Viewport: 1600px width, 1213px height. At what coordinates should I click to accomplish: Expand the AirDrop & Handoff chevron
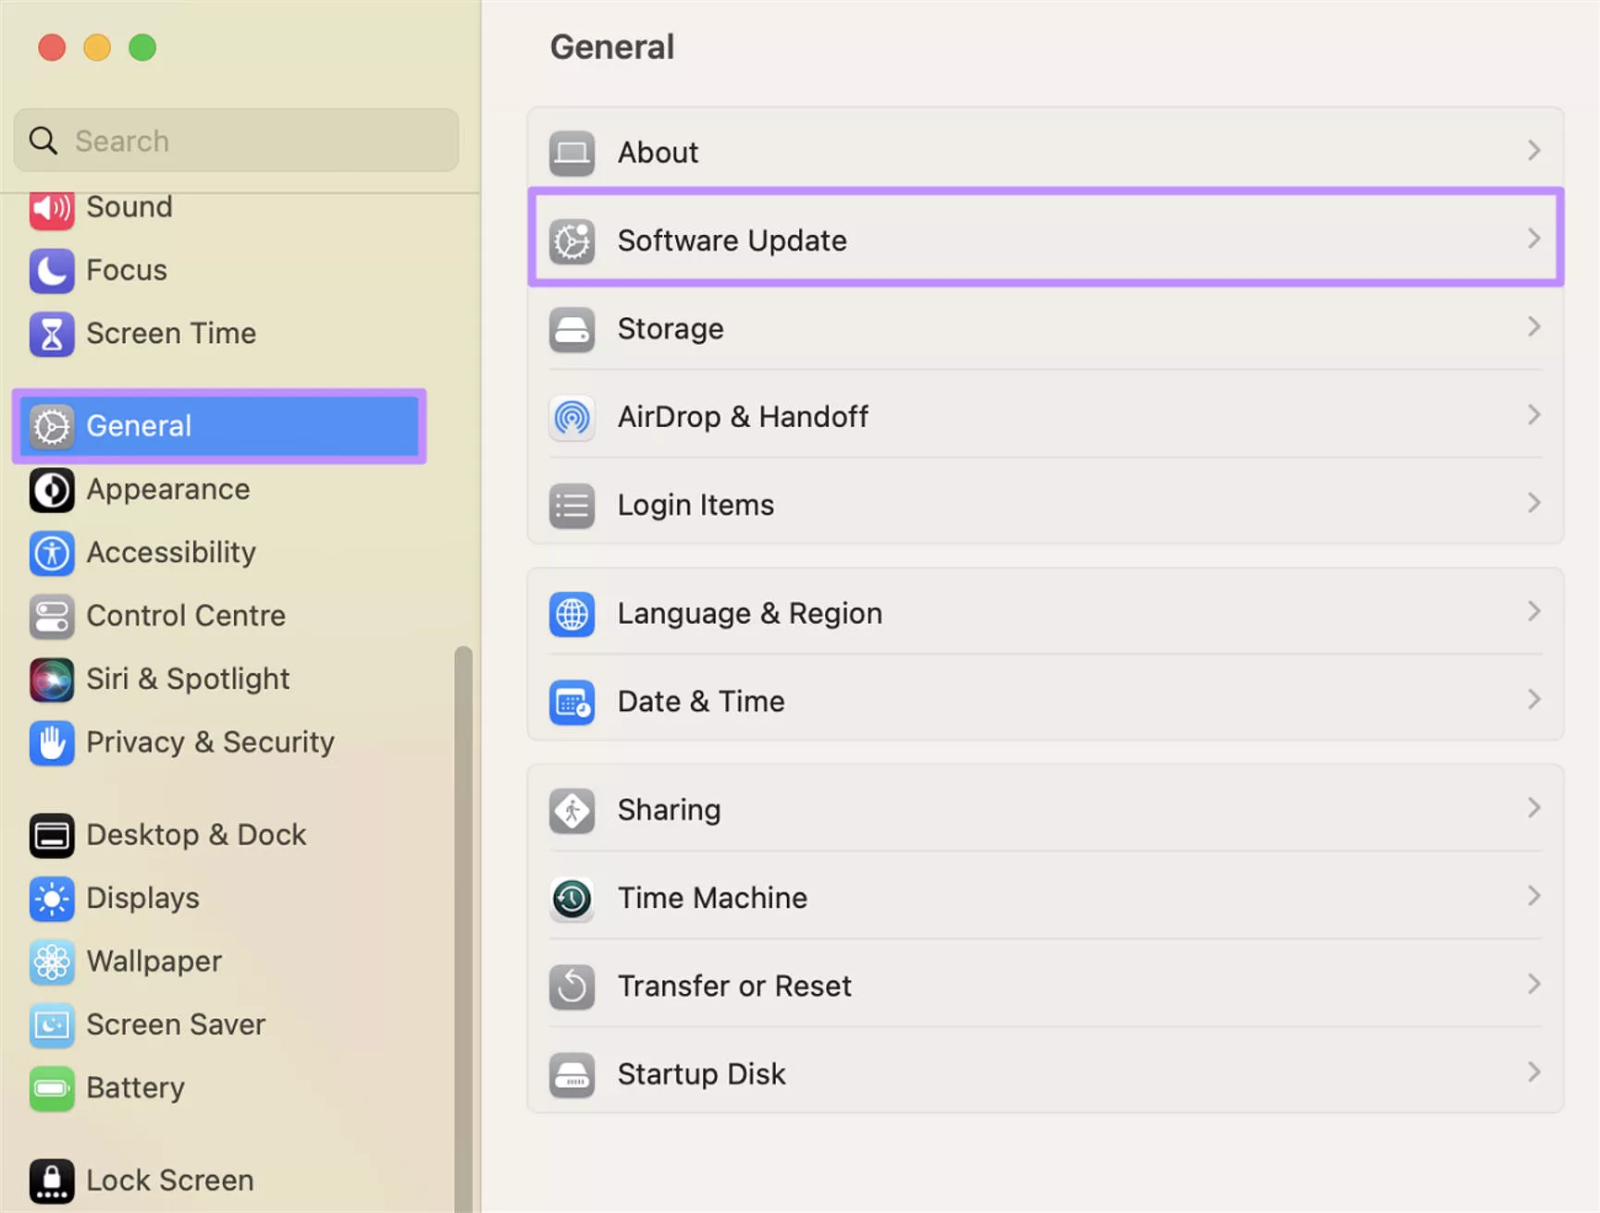coord(1533,414)
